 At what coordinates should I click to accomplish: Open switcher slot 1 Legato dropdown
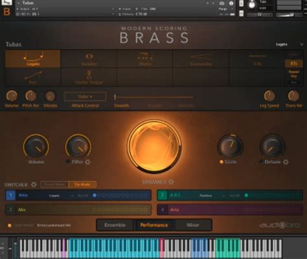tap(61, 196)
